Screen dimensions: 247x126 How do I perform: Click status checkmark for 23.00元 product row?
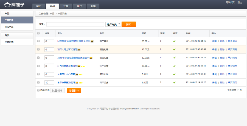174,66
